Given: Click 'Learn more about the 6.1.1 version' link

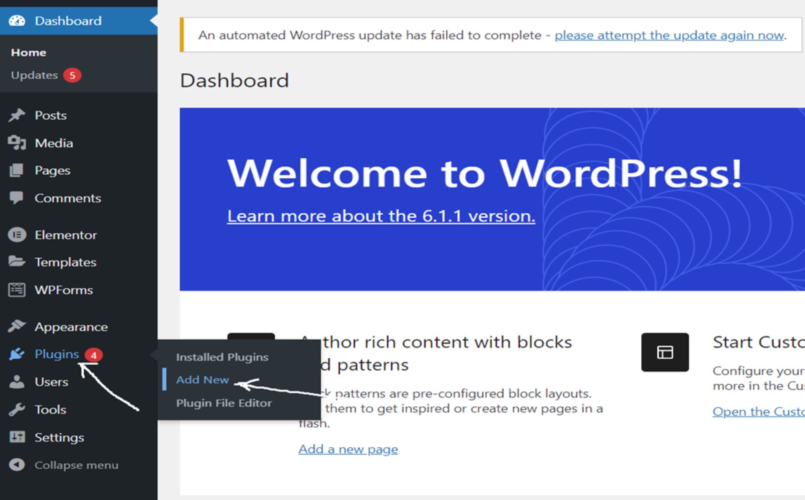Looking at the screenshot, I should (x=381, y=216).
